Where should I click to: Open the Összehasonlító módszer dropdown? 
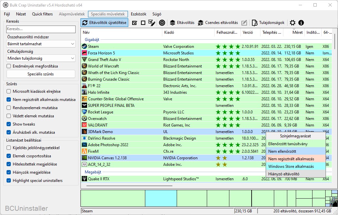coord(41,44)
